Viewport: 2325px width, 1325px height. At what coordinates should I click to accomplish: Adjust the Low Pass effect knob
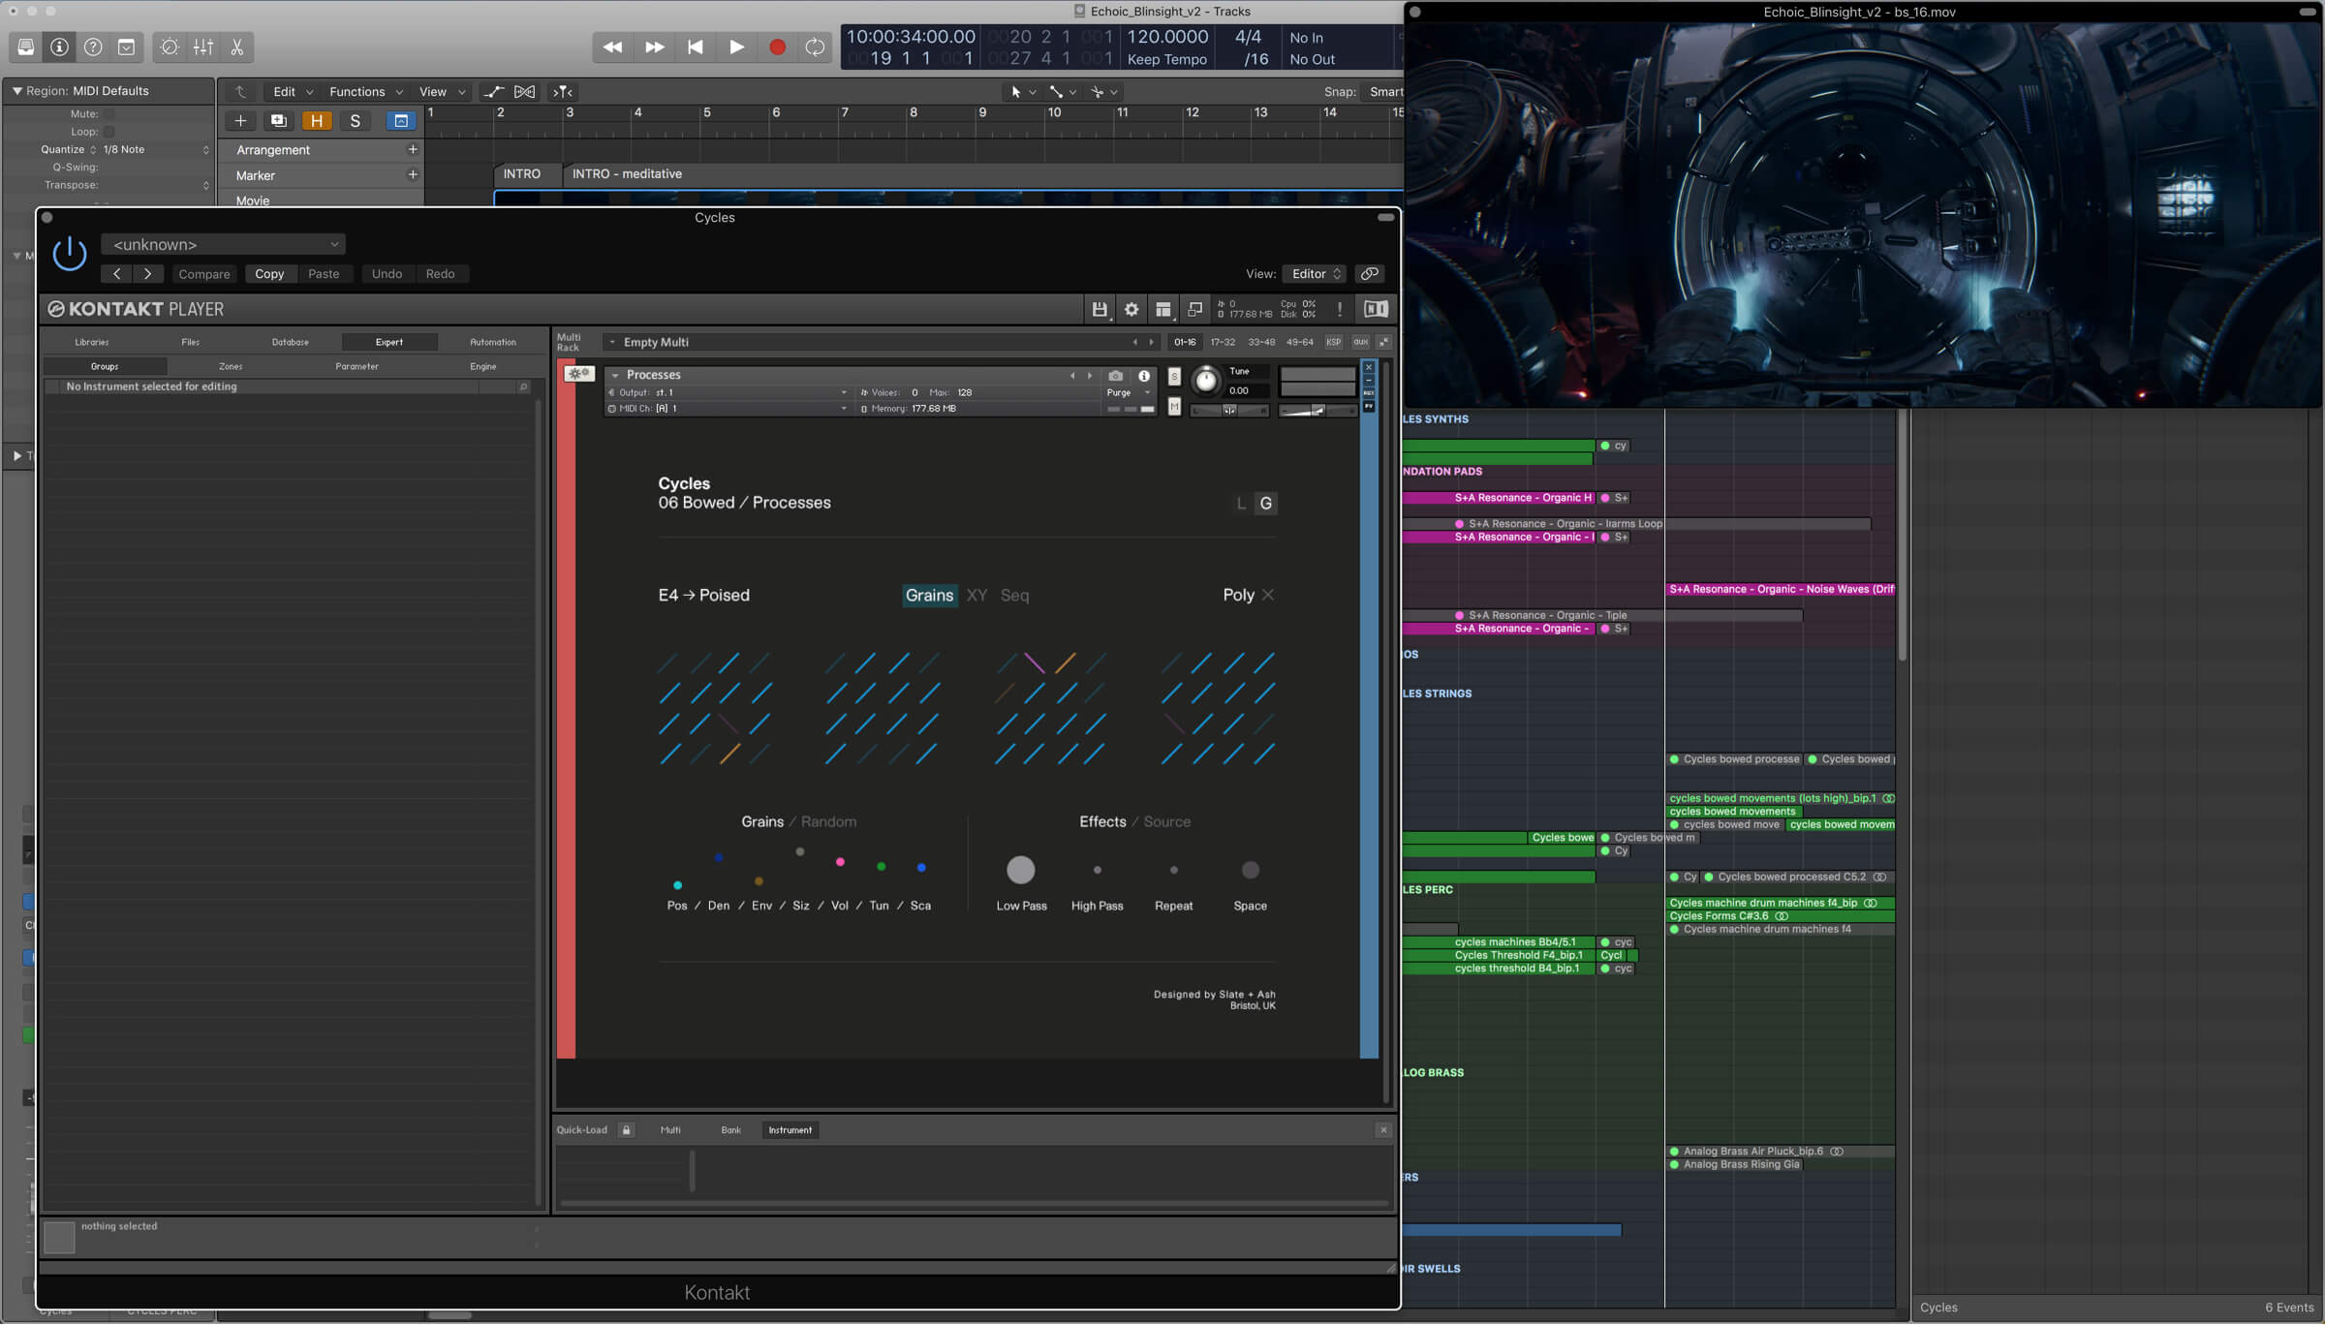[1020, 870]
